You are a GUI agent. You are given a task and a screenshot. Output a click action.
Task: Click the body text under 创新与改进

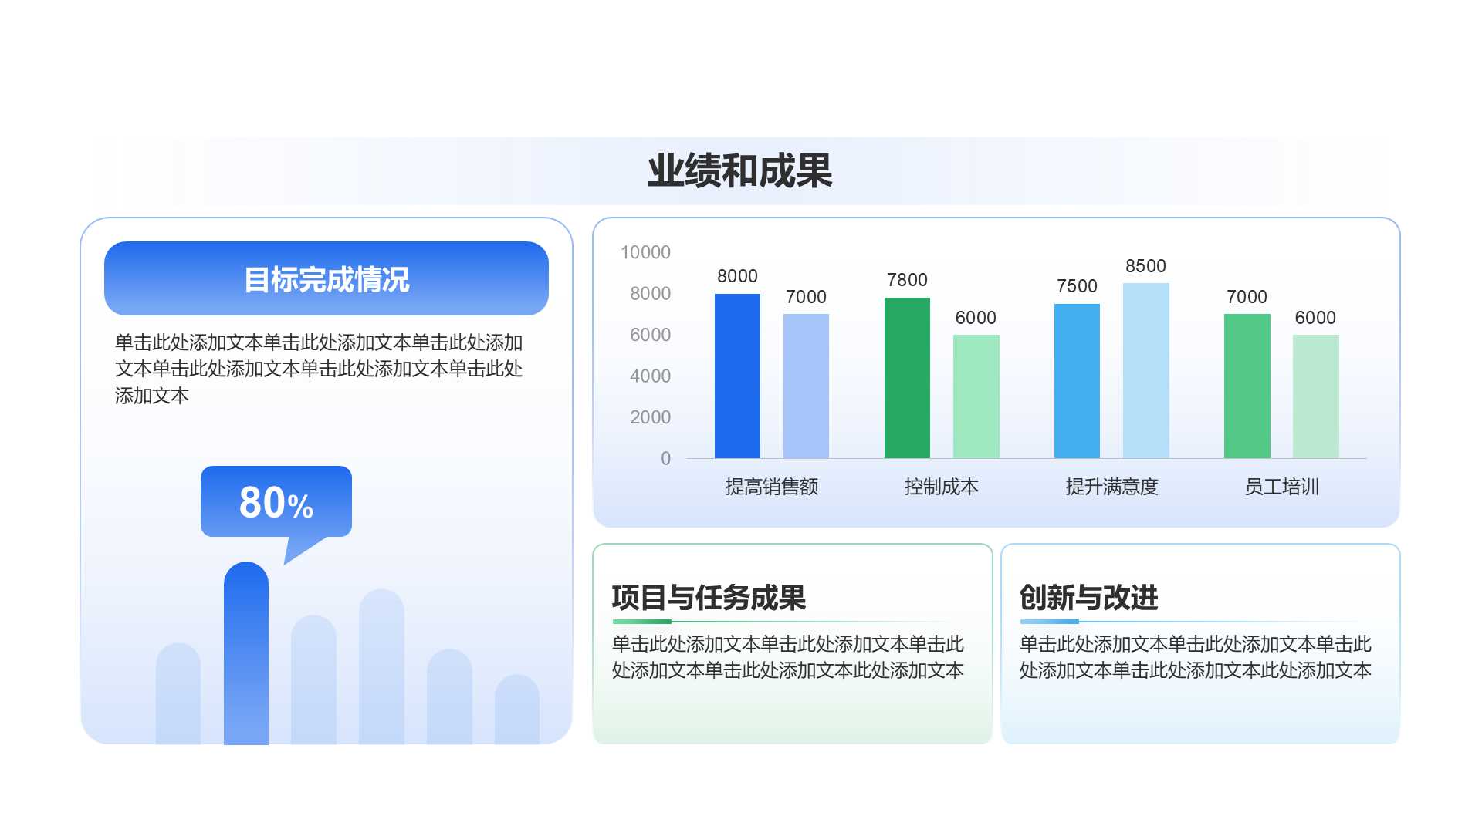point(1195,657)
